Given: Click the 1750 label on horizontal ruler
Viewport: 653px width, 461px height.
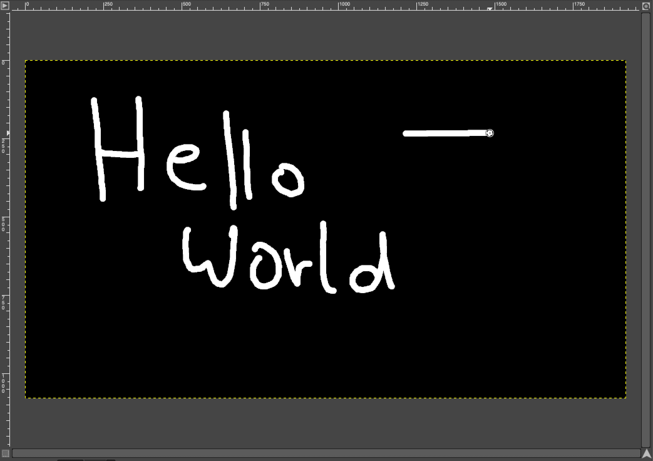Looking at the screenshot, I should coord(580,4).
